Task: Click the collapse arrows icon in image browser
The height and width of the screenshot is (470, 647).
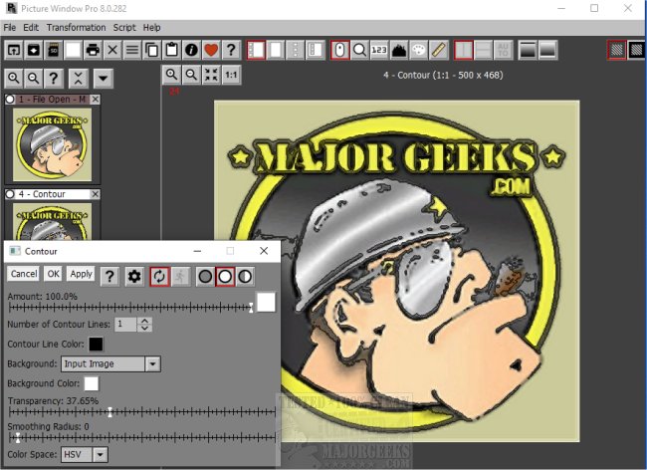Action: pos(79,78)
